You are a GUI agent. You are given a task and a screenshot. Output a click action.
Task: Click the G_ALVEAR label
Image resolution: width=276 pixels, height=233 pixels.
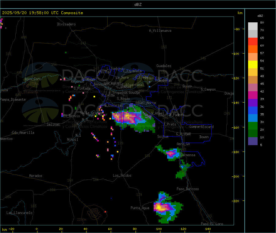pos(183,134)
